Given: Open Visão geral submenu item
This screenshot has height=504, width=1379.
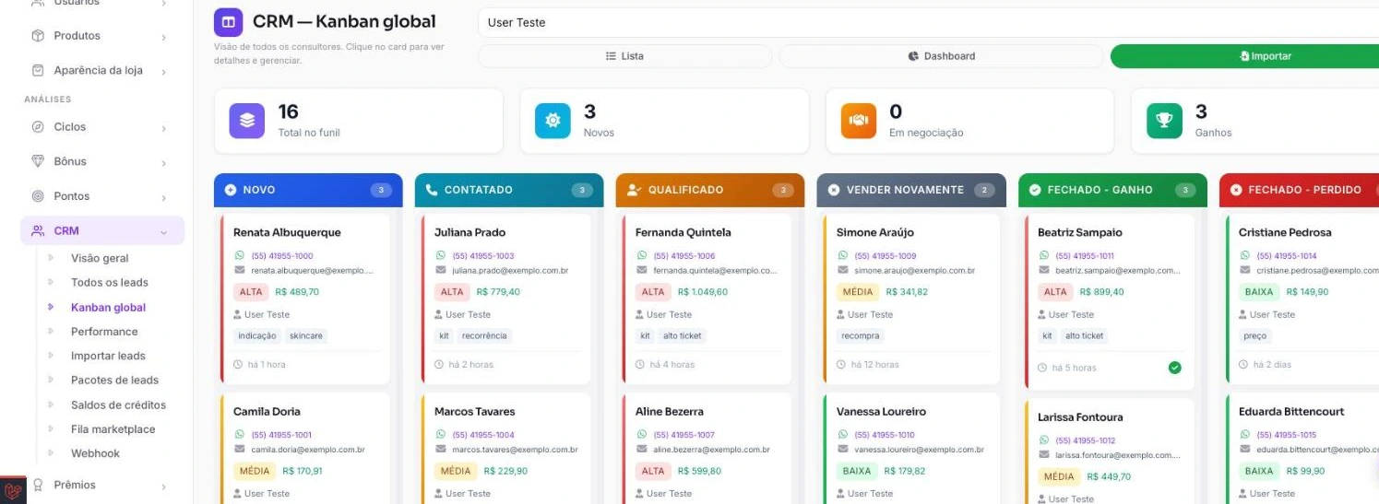Looking at the screenshot, I should coord(100,258).
